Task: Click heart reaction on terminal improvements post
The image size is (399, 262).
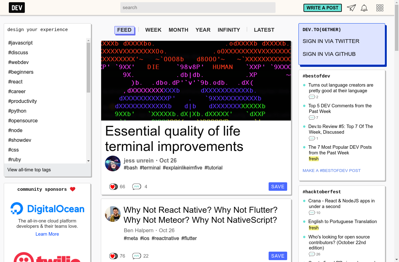Action: click(x=113, y=187)
